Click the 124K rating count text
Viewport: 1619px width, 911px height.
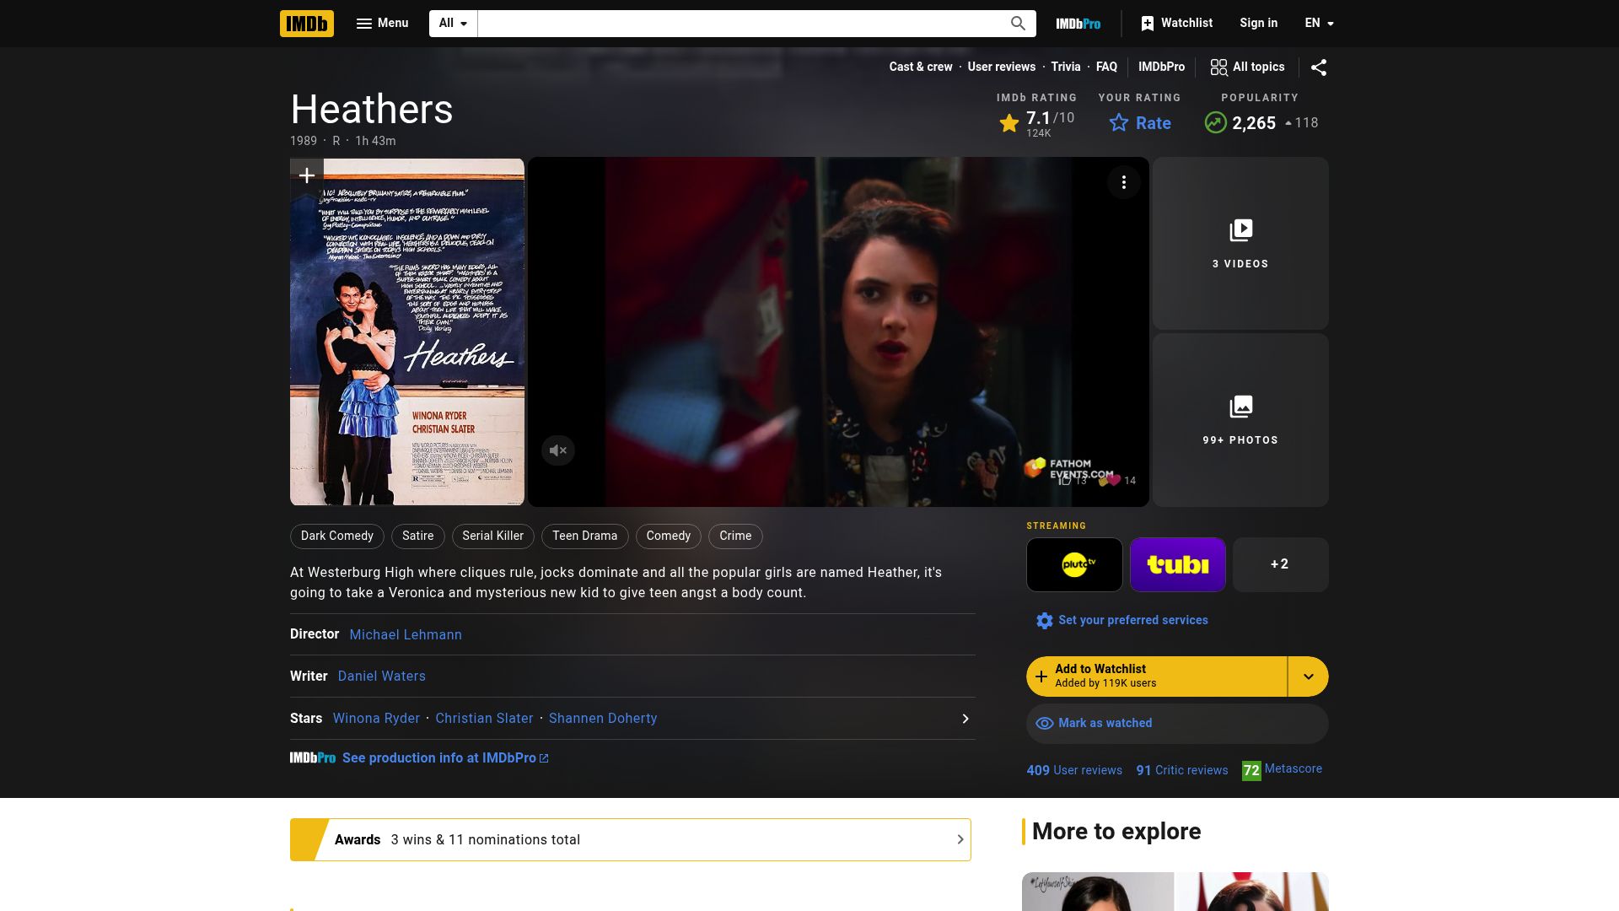click(1038, 134)
